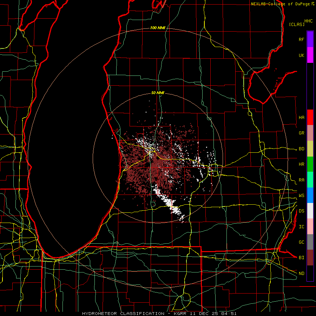316x316 pixels.
Task: Click the WS legend label
Action: (x=301, y=196)
